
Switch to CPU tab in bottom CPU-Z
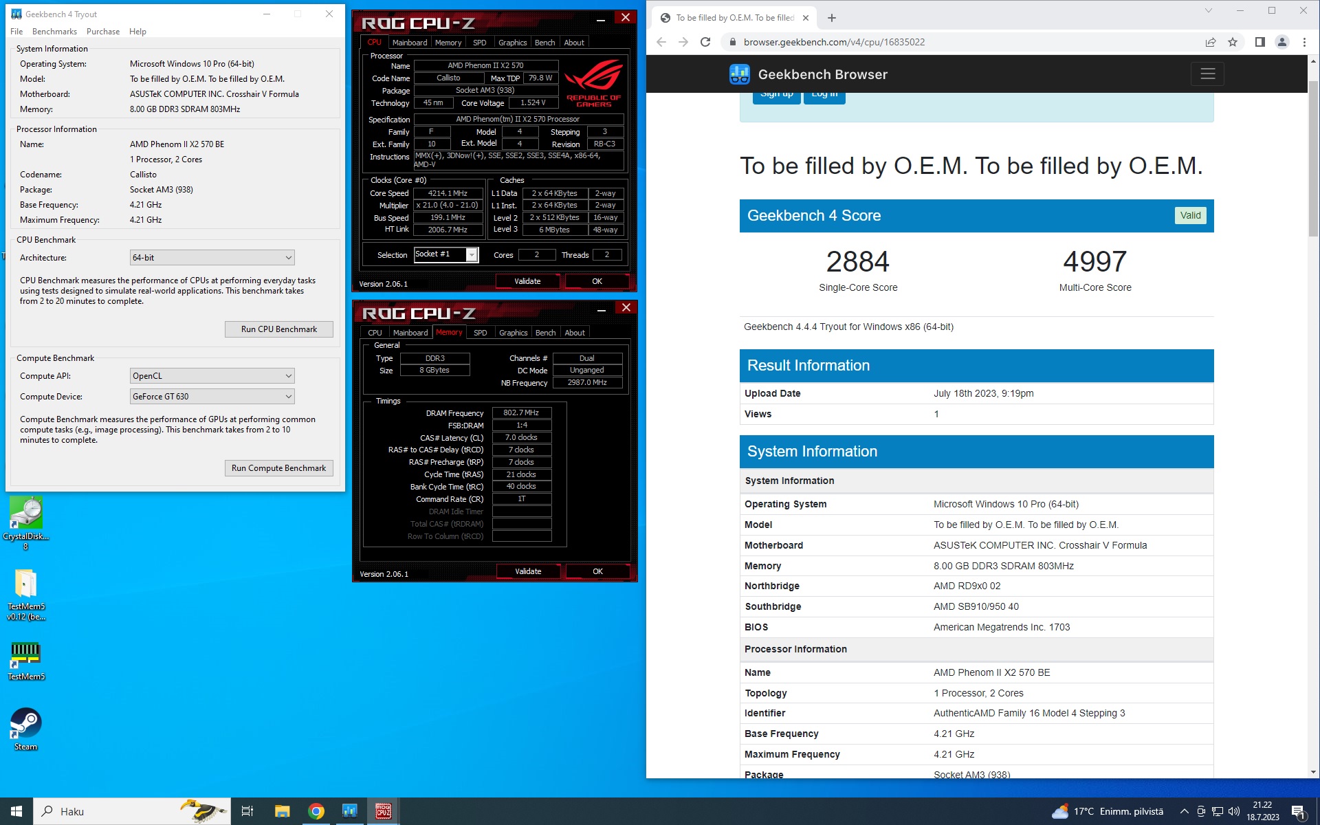[375, 333]
